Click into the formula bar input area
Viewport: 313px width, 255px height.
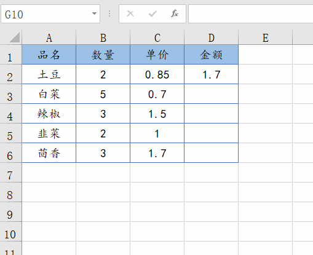pyautogui.click(x=250, y=14)
